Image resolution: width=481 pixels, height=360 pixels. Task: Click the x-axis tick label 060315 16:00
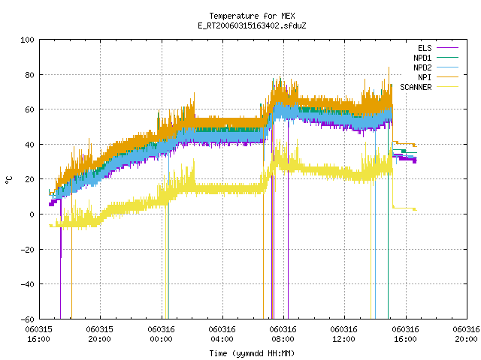tap(38, 334)
